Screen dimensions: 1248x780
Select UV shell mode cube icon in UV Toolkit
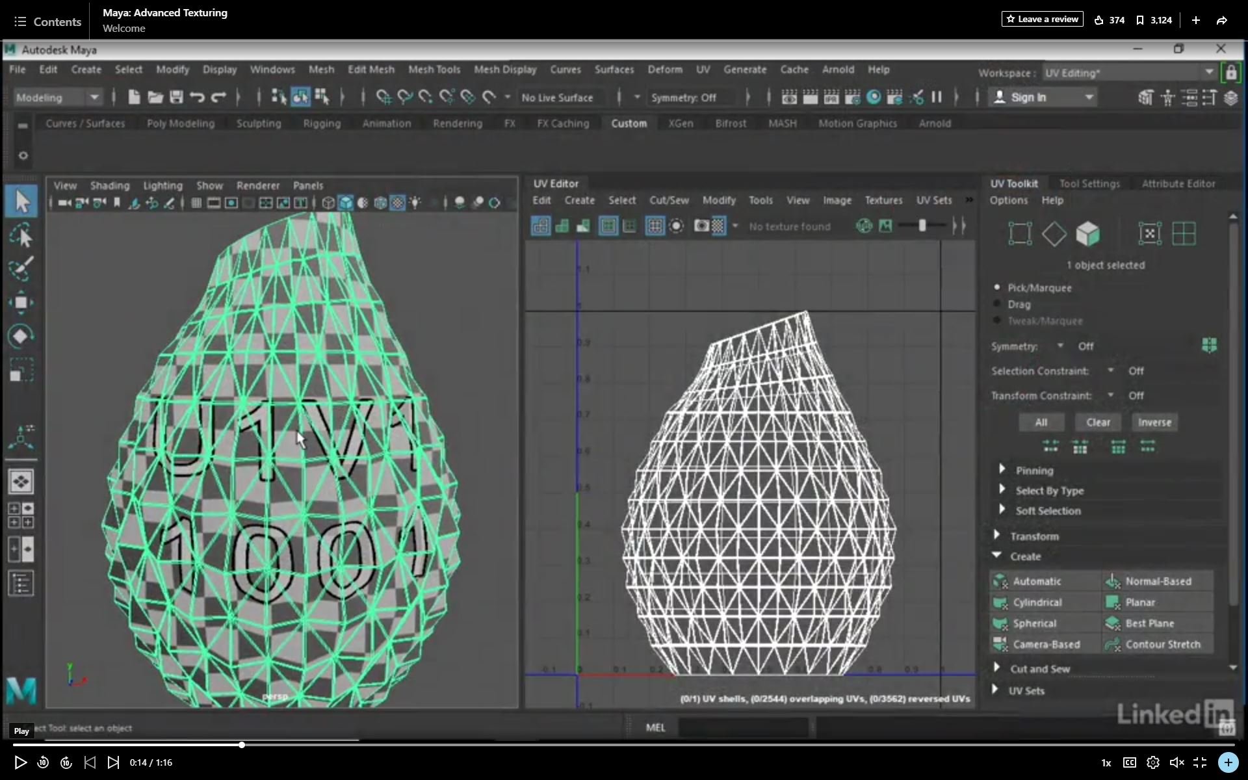pyautogui.click(x=1087, y=234)
